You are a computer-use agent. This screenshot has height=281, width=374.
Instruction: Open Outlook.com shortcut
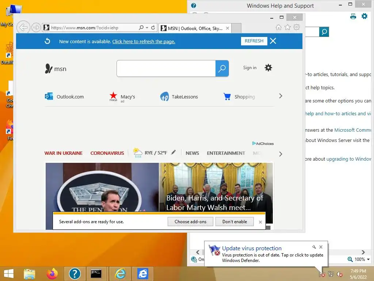click(64, 97)
